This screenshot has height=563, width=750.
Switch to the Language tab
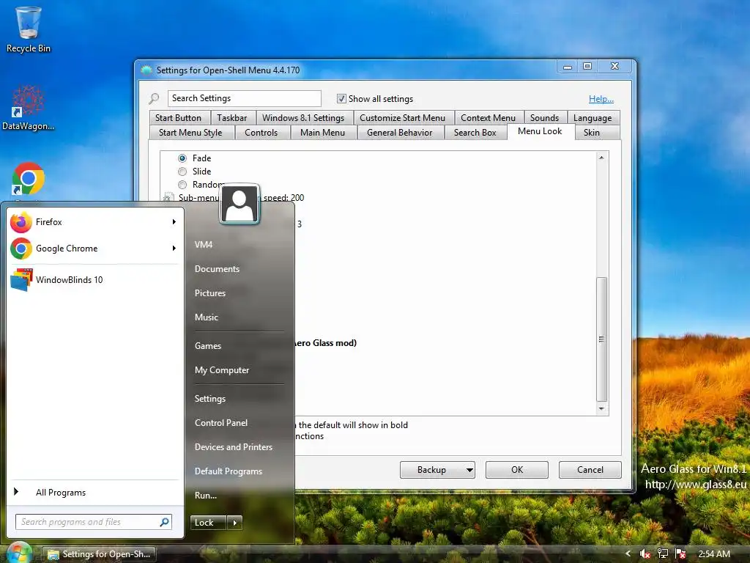592,118
